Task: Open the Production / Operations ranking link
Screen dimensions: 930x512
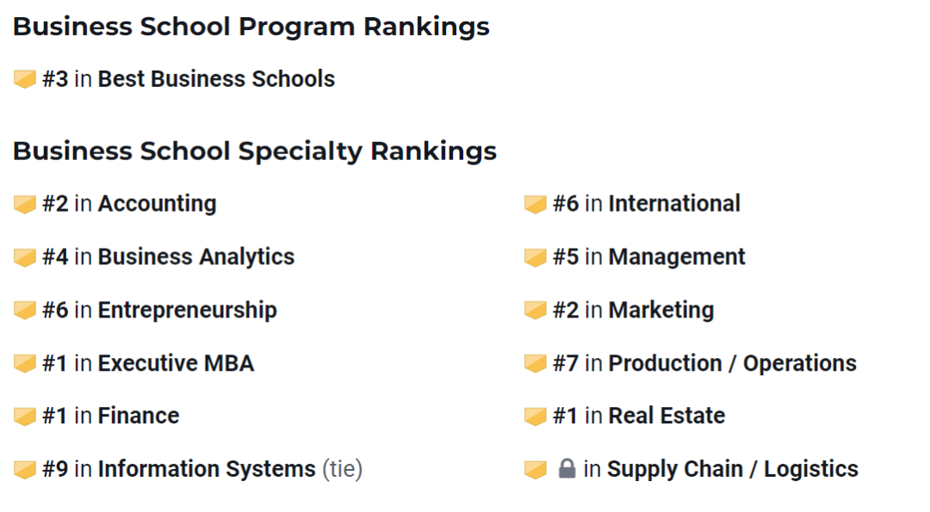Action: point(733,363)
